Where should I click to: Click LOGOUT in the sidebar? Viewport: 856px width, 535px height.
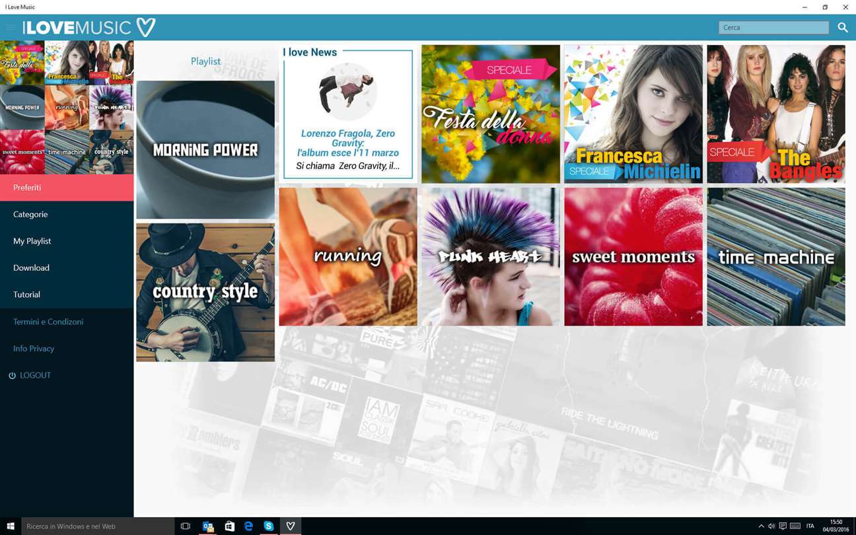tap(30, 375)
